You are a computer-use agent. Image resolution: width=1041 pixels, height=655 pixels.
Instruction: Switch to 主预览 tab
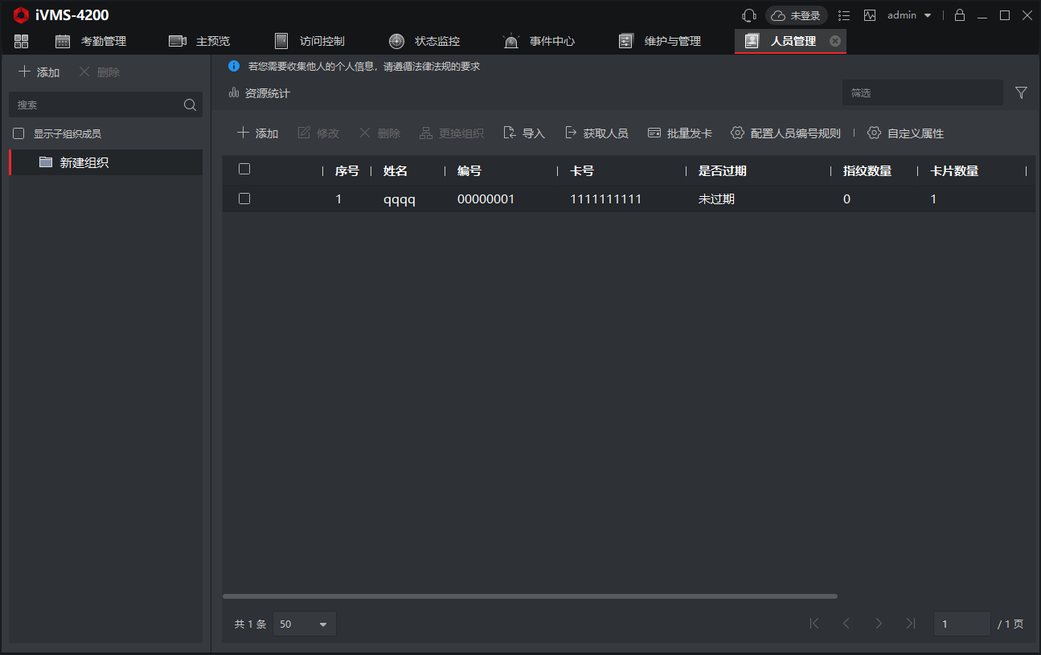click(x=199, y=41)
